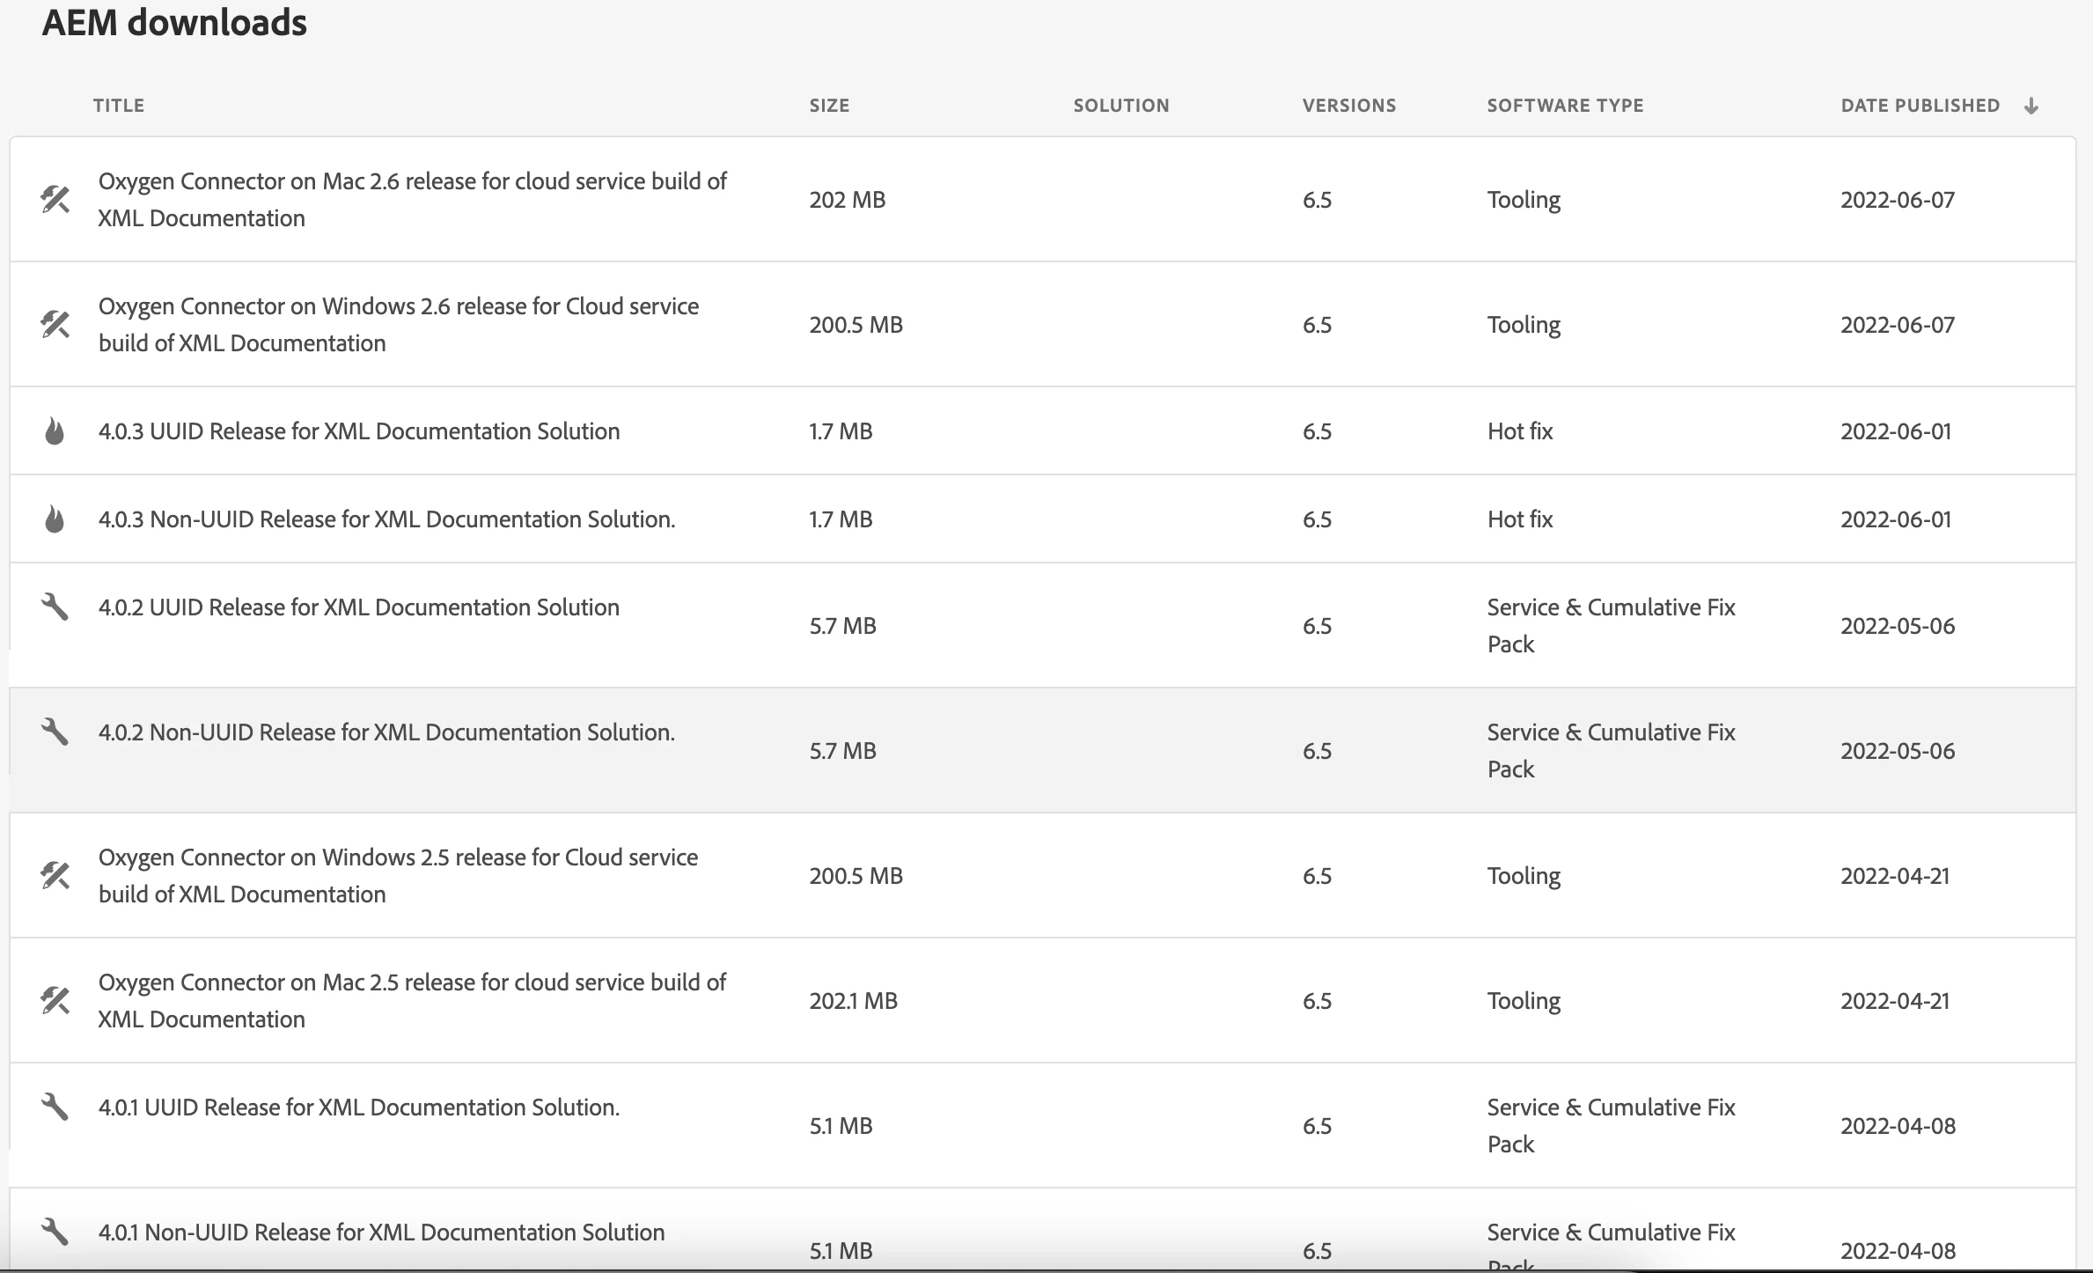Sort by Size column header
This screenshot has width=2093, height=1273.
829,106
